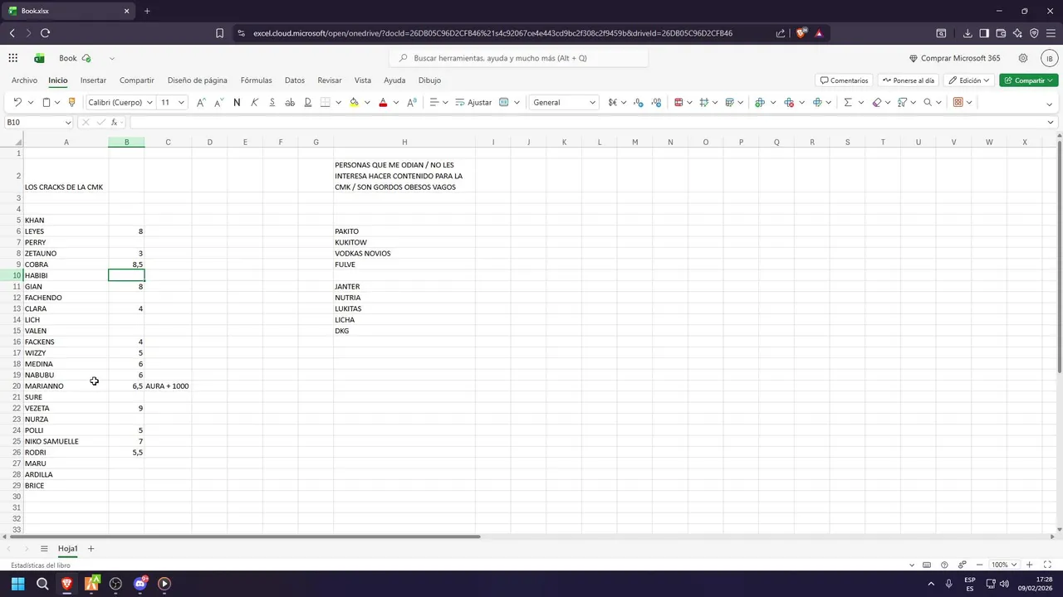Click the text alignment icon
1063x597 pixels.
(x=434, y=102)
